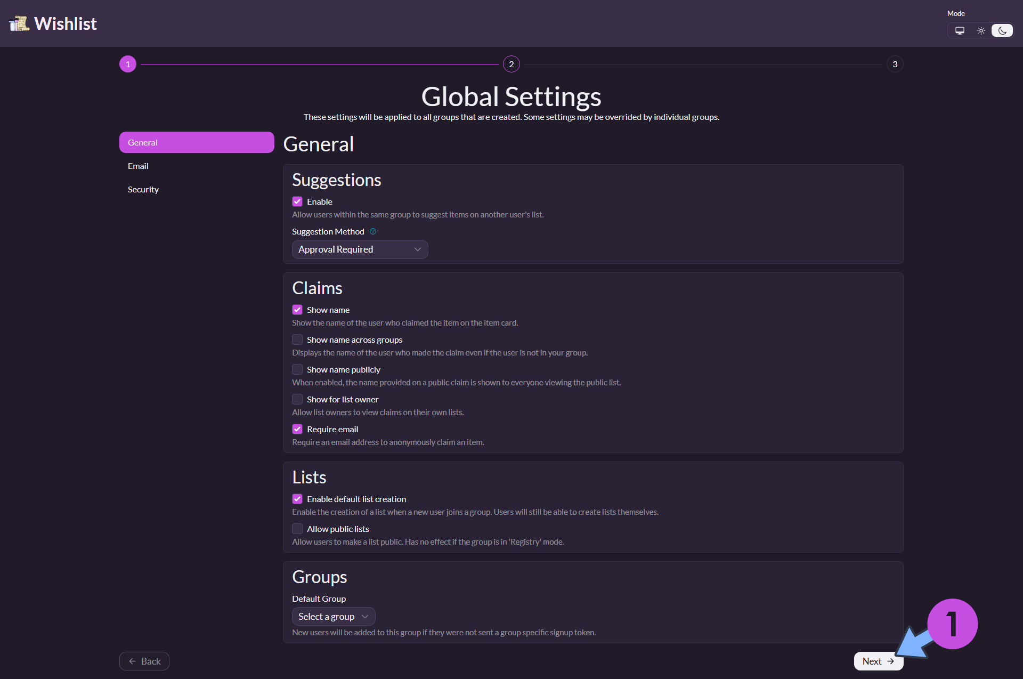Switch to system display mode icon
1023x679 pixels.
click(960, 30)
